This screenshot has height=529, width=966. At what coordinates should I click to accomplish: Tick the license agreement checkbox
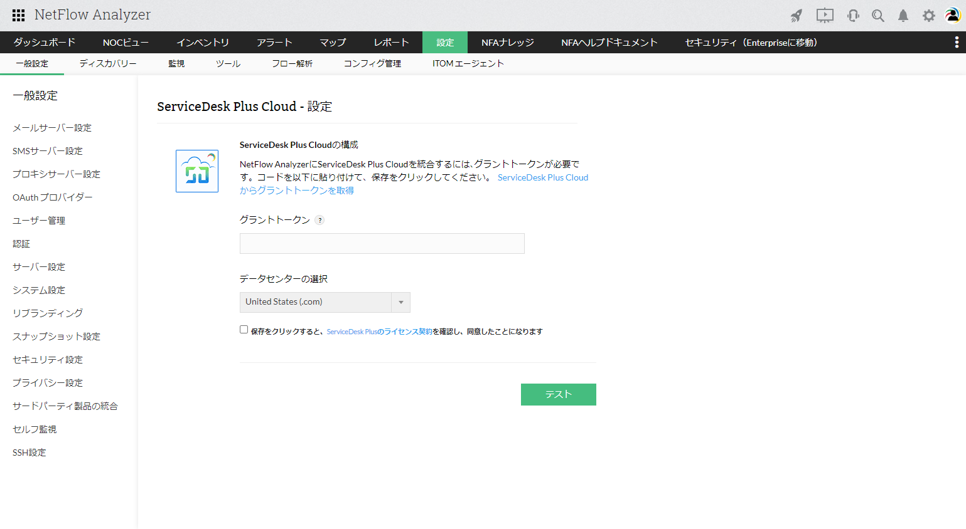244,330
